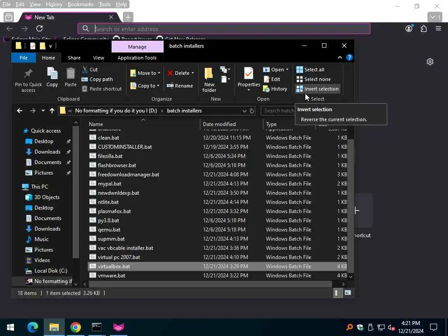Open 3D Objects in navigation pane

[47, 197]
